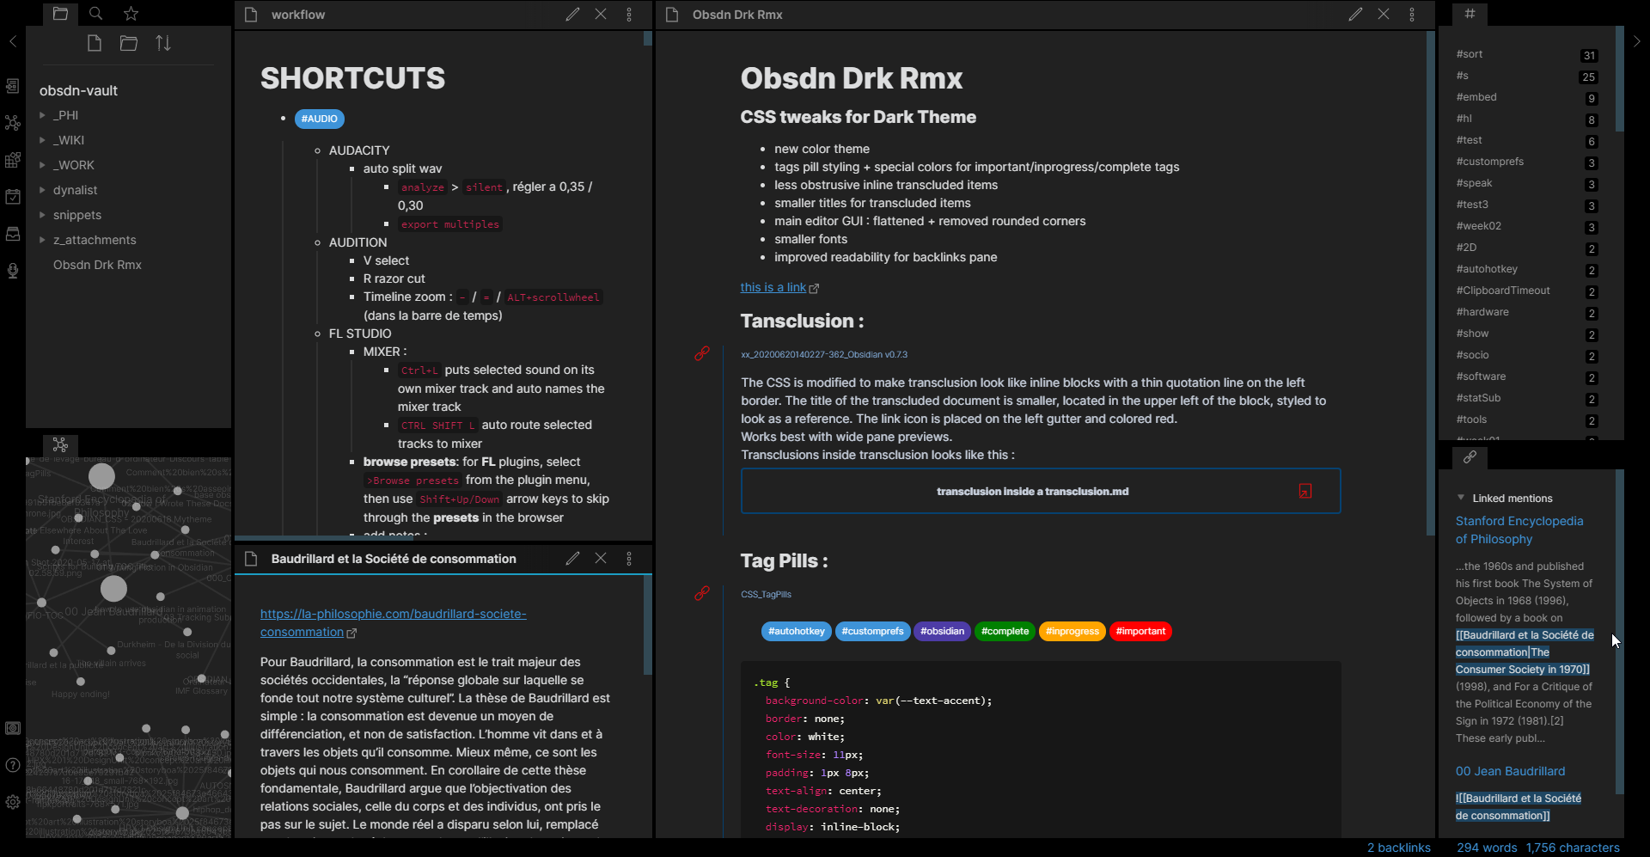Screen dimensions: 1650x857
Task: Click the Obsdn Drk Rmx pane scrollbar
Action: (1431, 283)
